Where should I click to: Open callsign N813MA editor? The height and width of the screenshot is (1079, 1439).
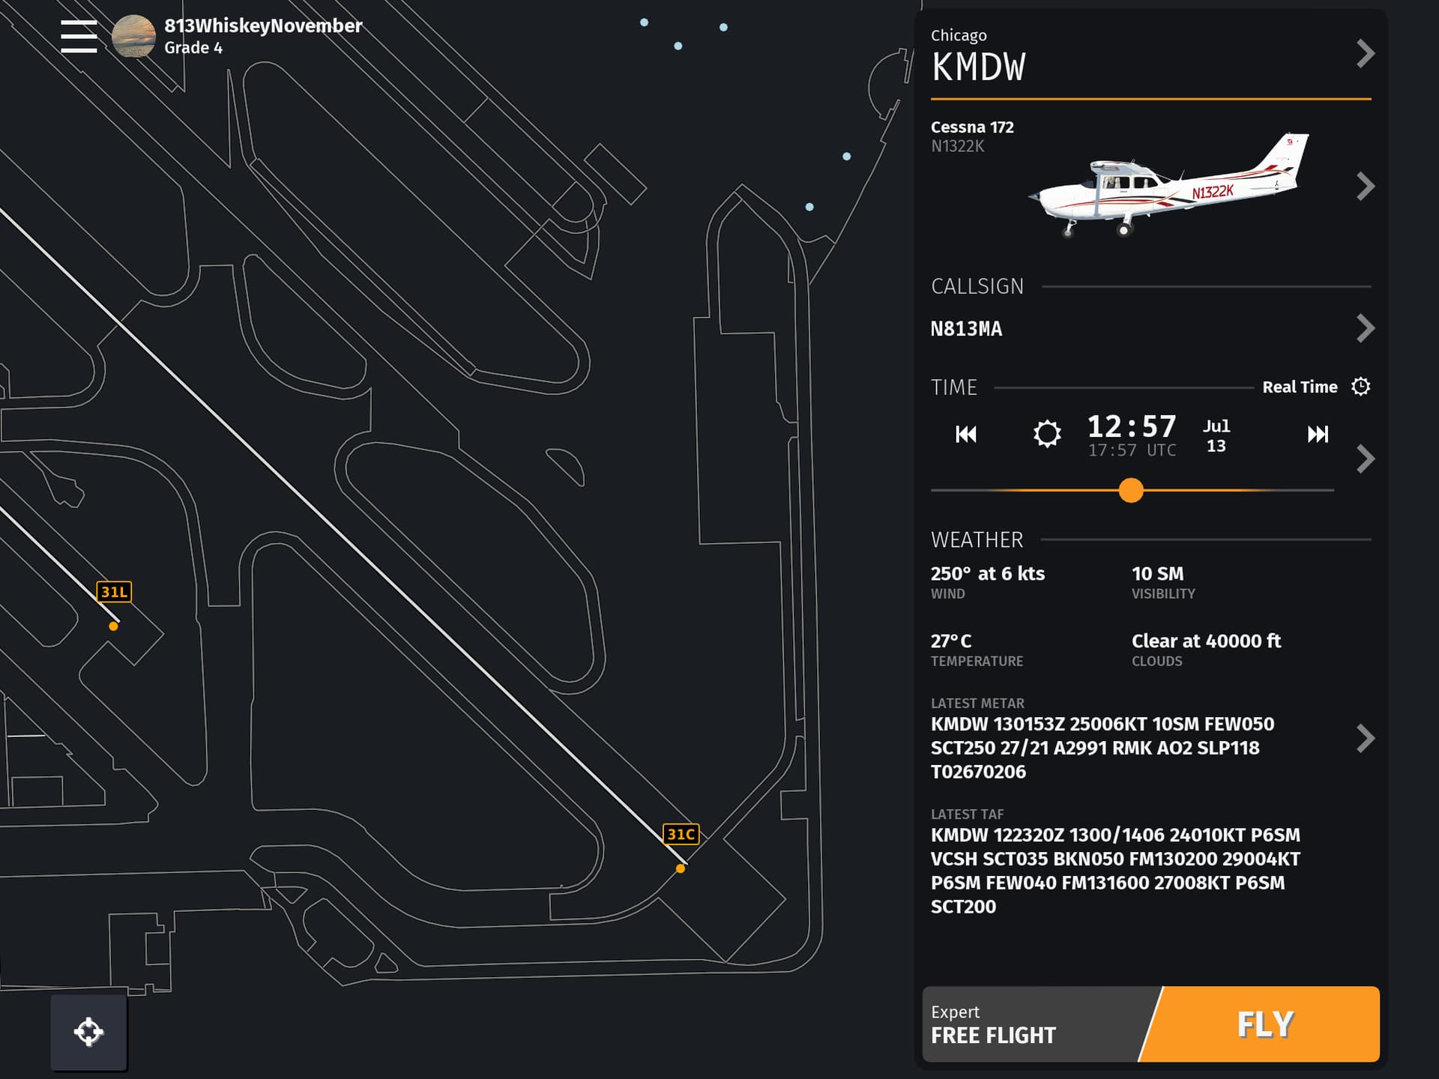pyautogui.click(x=1366, y=328)
